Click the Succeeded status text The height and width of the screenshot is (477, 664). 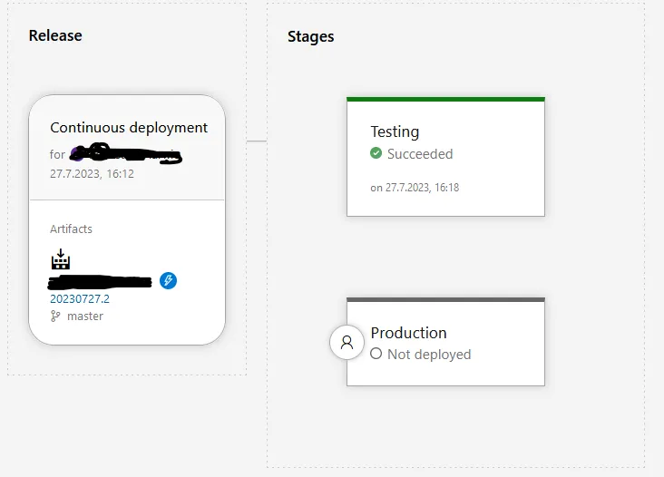pos(420,154)
